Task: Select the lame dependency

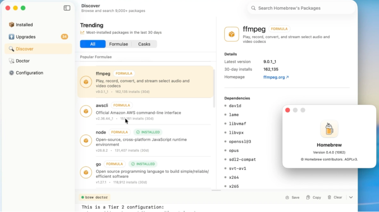Action: click(x=234, y=115)
